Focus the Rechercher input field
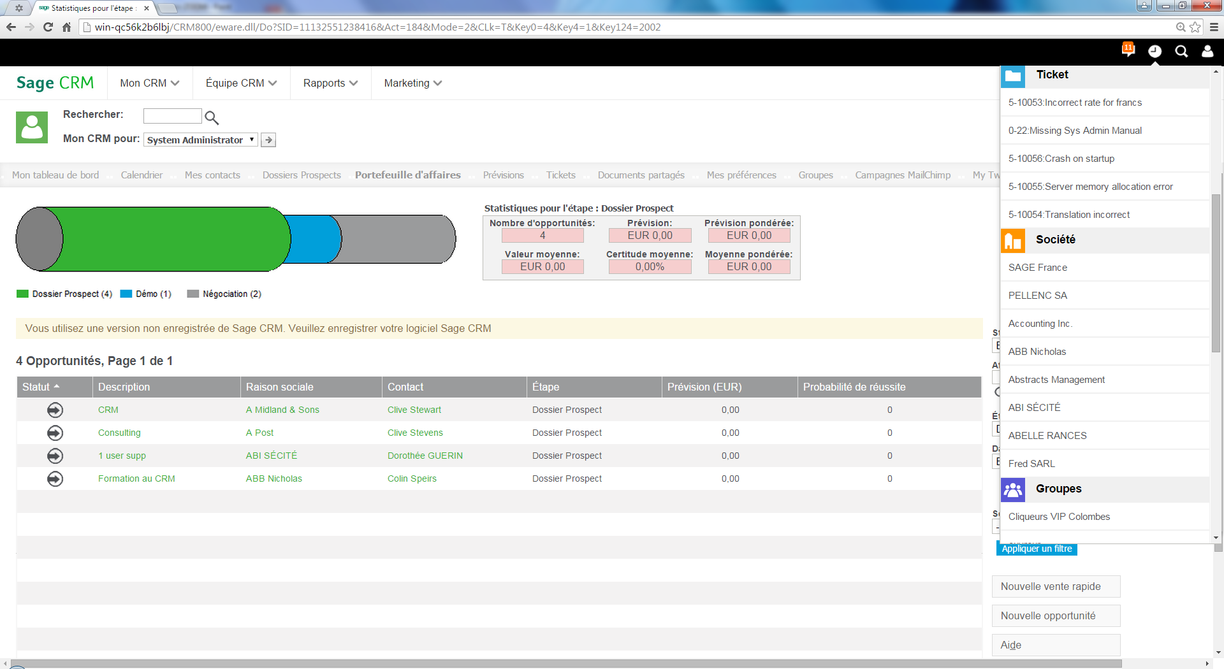Screen dimensions: 1224x669 172,116
